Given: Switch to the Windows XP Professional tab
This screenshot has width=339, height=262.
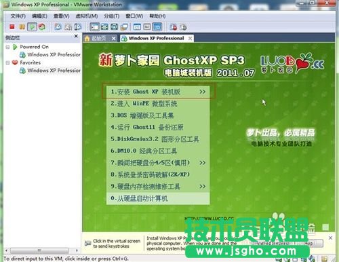Looking at the screenshot, I should click(156, 38).
